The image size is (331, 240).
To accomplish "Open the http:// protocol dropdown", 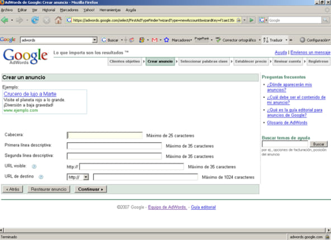I will click(x=78, y=177).
